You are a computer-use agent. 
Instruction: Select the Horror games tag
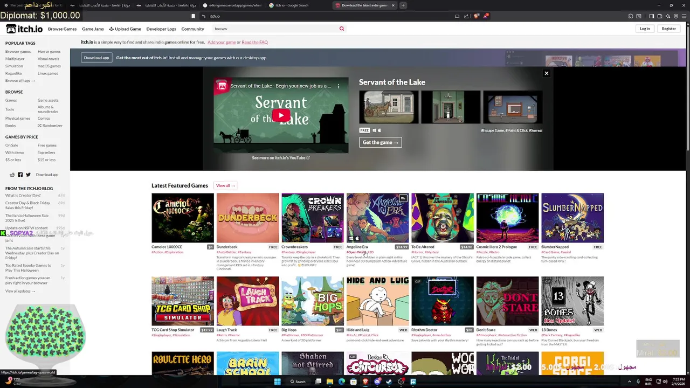coord(49,52)
